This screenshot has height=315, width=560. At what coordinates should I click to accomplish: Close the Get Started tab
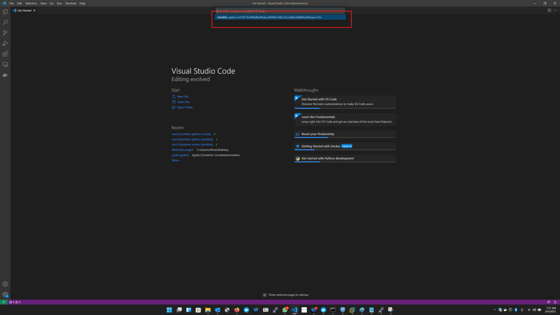[x=36, y=10]
